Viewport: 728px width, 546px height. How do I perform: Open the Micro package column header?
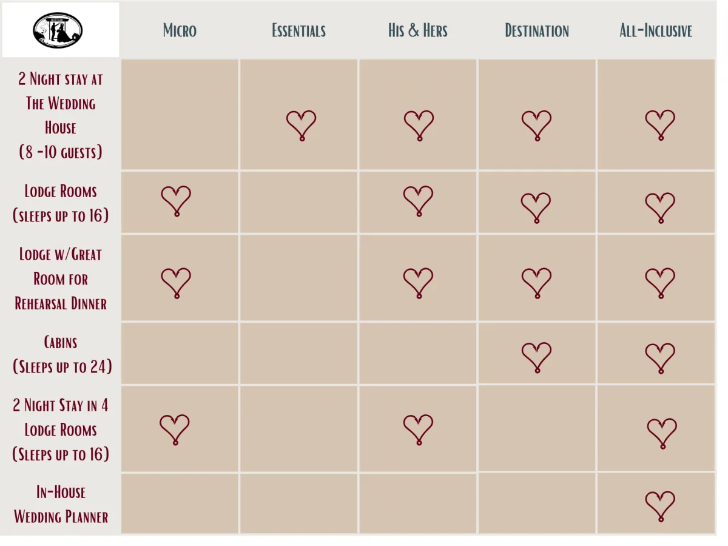click(x=180, y=31)
